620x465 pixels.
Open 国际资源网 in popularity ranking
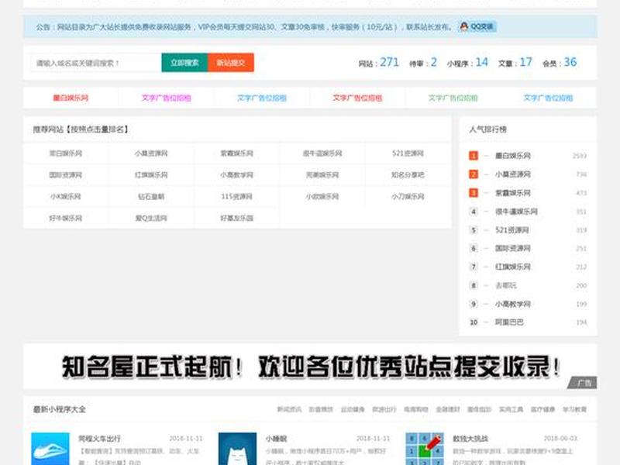[513, 248]
